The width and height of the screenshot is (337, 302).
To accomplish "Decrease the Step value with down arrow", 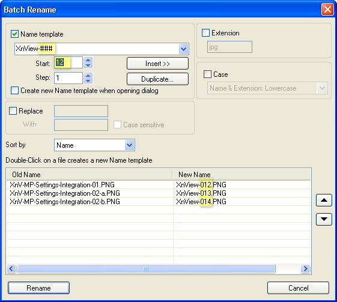I will click(88, 81).
